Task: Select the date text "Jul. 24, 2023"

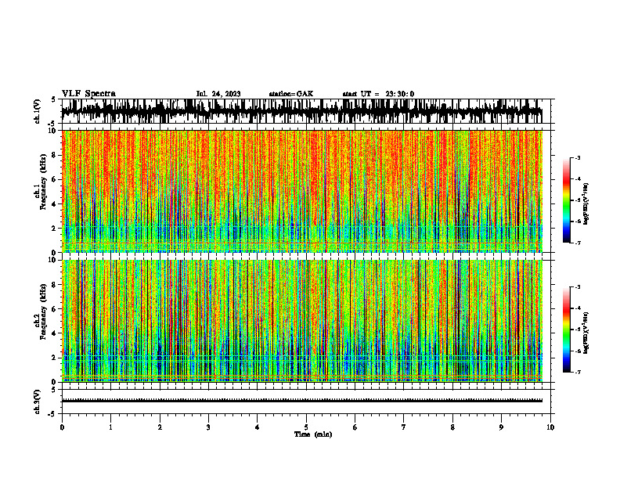Action: coord(218,94)
